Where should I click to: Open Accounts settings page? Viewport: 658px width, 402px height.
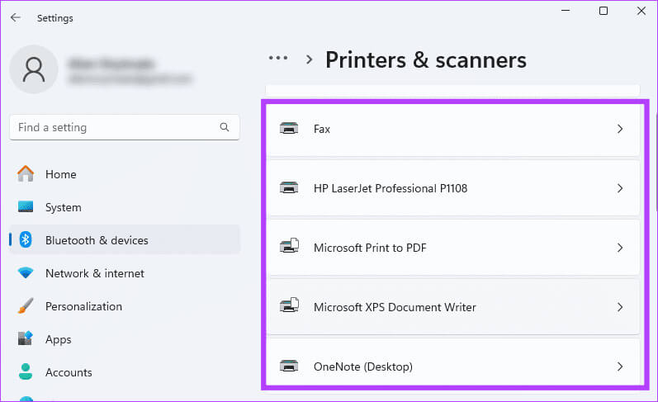point(125,372)
